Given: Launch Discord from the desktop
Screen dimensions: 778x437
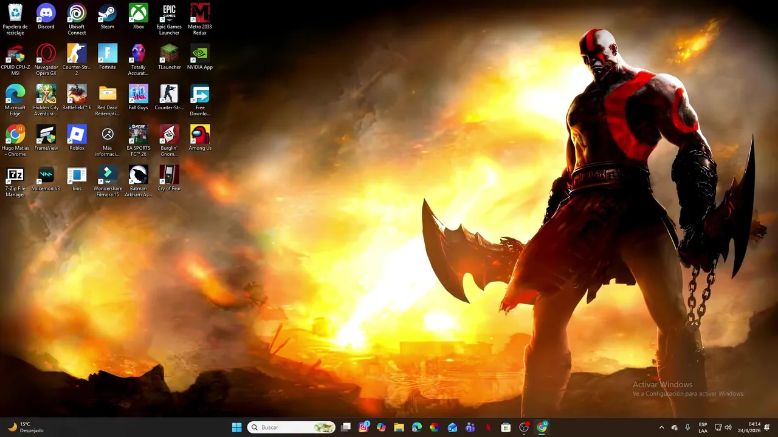Looking at the screenshot, I should pos(46,17).
